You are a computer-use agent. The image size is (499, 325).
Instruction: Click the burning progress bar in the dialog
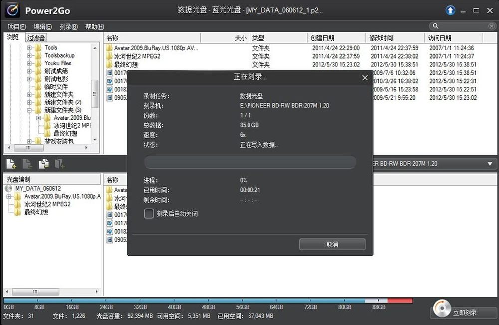[x=250, y=162]
